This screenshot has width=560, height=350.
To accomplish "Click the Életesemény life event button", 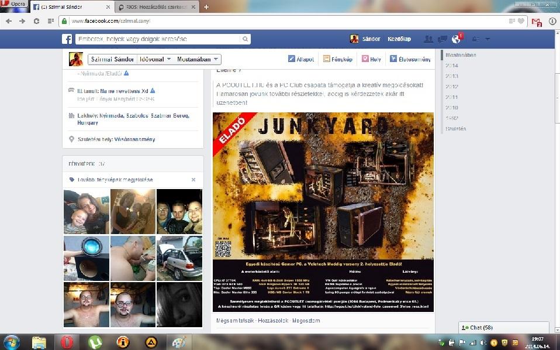I will click(x=410, y=59).
